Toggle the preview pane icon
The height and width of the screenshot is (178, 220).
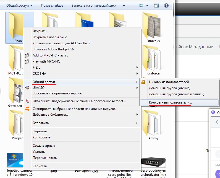(x=156, y=6)
